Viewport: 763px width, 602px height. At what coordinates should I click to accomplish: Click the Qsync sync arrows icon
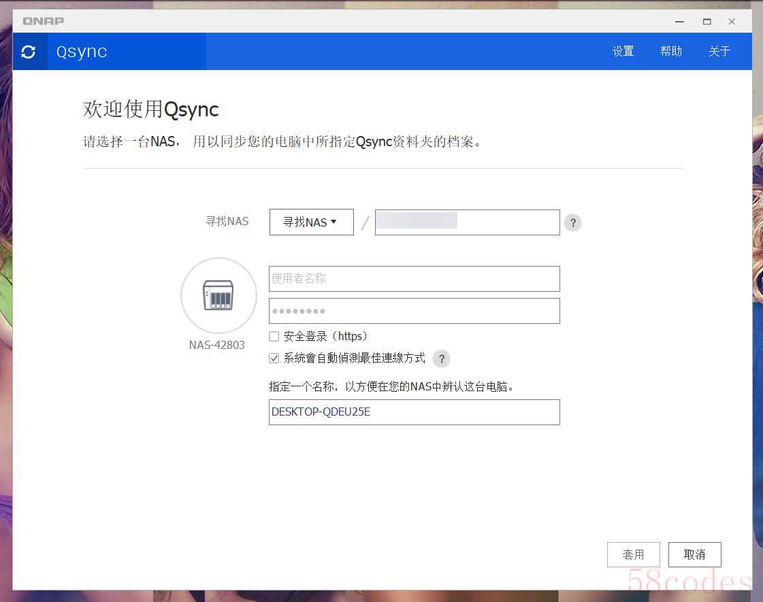click(x=29, y=52)
